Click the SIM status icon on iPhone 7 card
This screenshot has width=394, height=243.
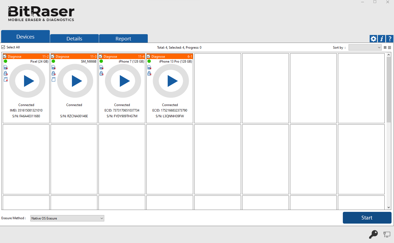(x=102, y=68)
